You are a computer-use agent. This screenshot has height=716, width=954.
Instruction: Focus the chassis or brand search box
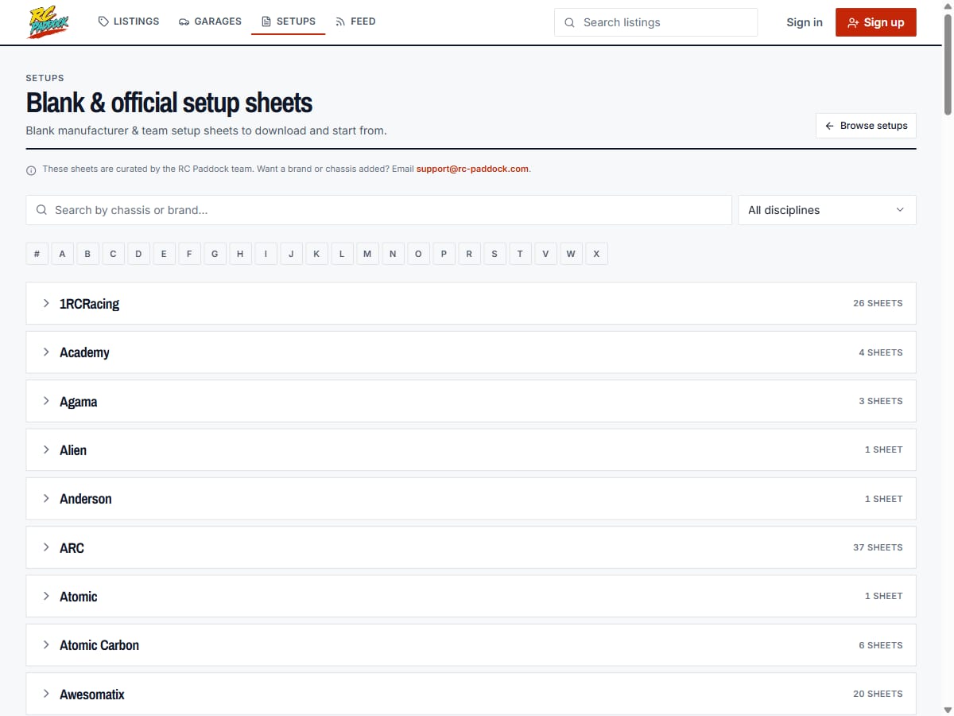click(x=378, y=210)
